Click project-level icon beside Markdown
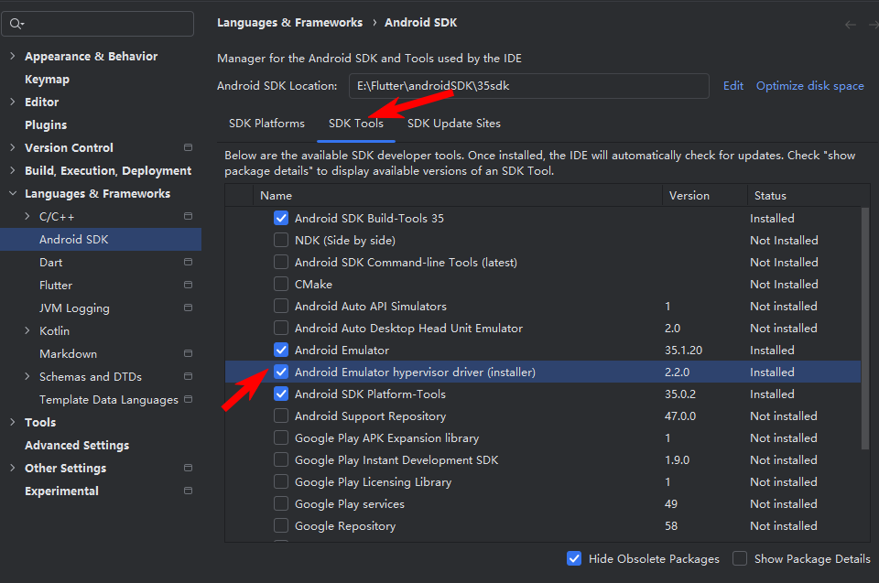 click(189, 353)
